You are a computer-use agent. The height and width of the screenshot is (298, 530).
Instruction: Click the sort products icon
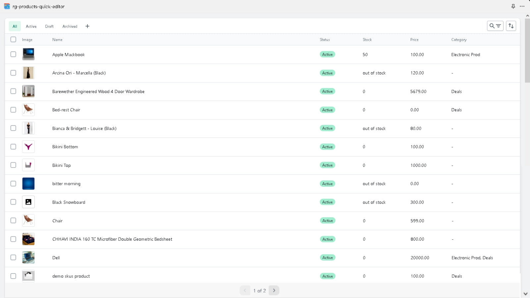pyautogui.click(x=511, y=25)
